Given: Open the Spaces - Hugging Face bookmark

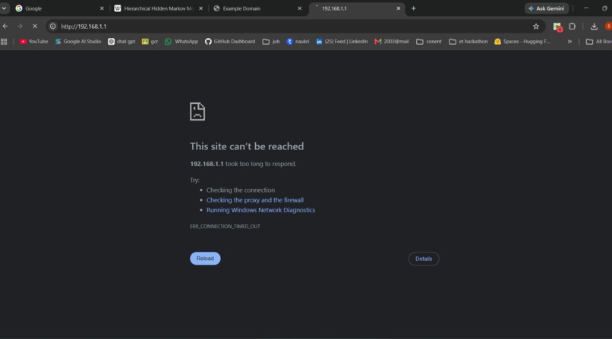Looking at the screenshot, I should (522, 41).
